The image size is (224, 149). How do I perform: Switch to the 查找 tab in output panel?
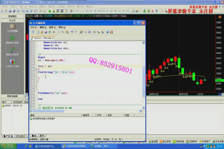[x=42, y=136]
